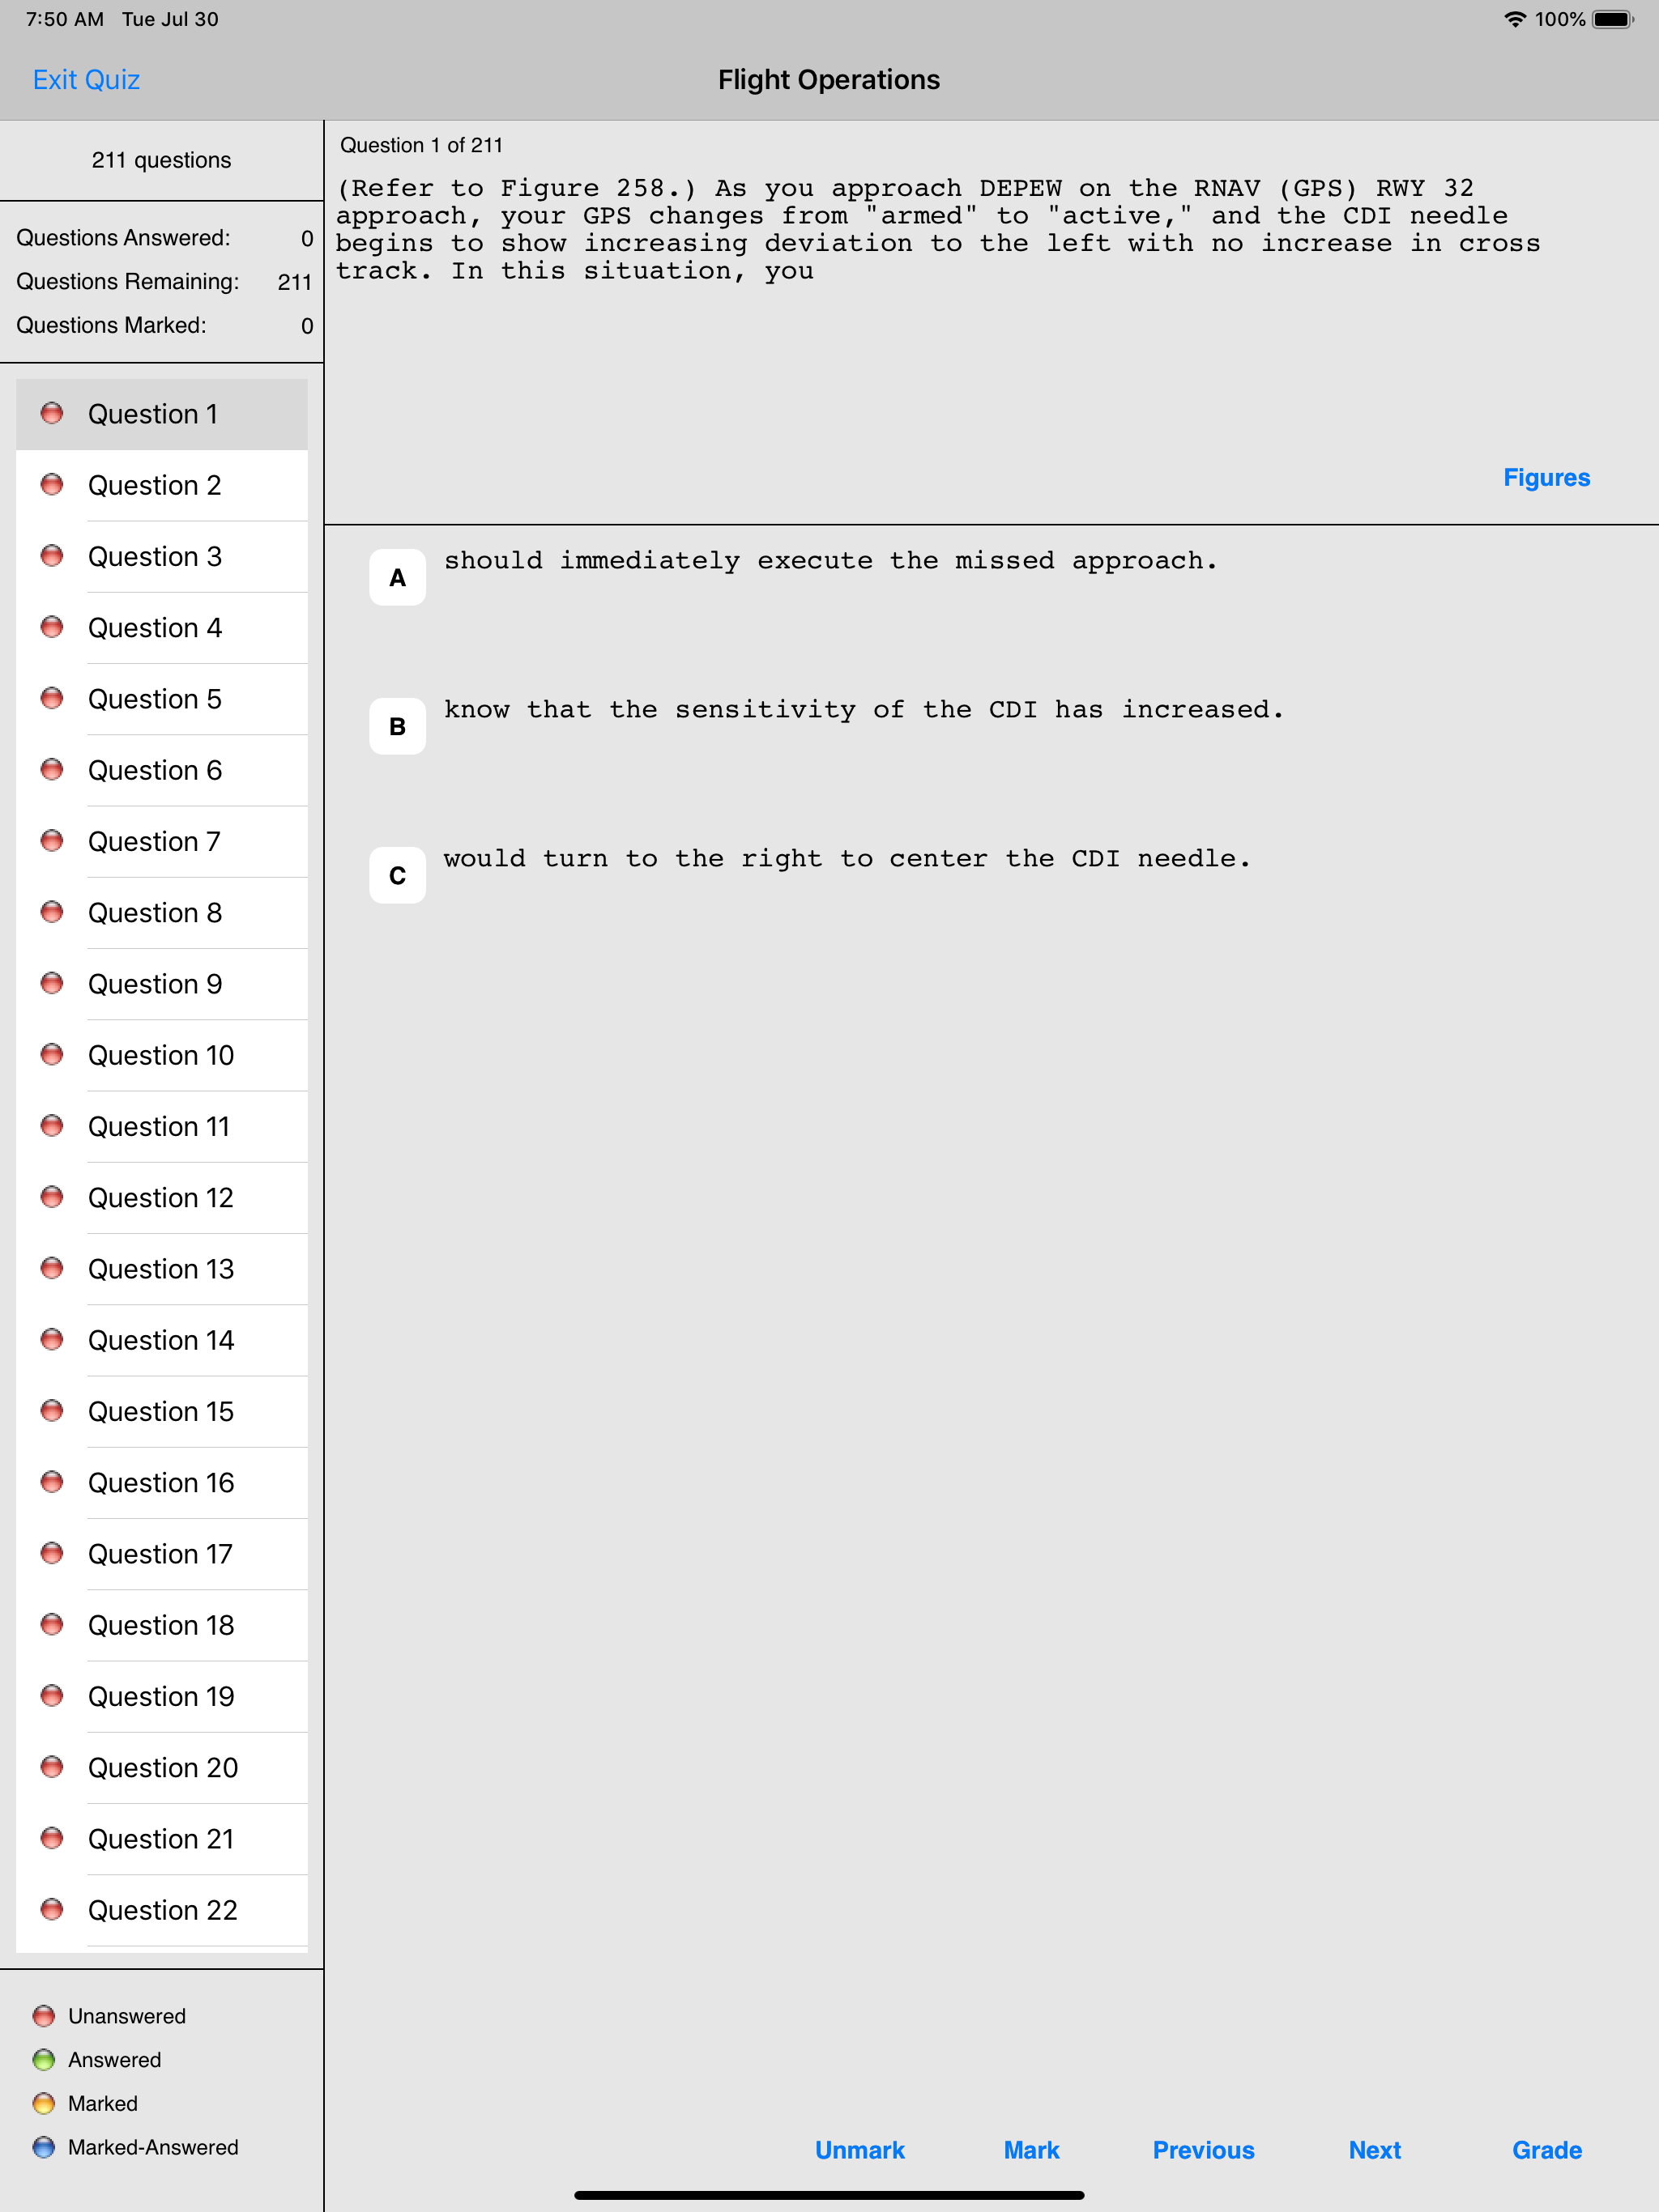Click the 7:50 AM clock

(x=65, y=19)
